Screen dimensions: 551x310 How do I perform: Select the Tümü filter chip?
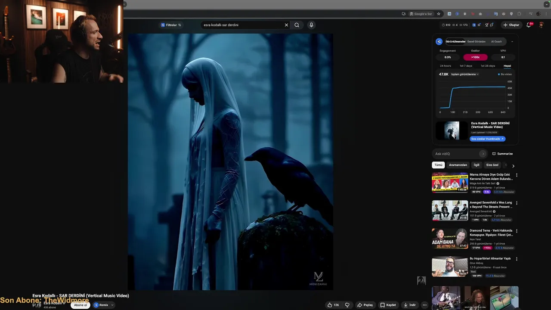point(438,165)
